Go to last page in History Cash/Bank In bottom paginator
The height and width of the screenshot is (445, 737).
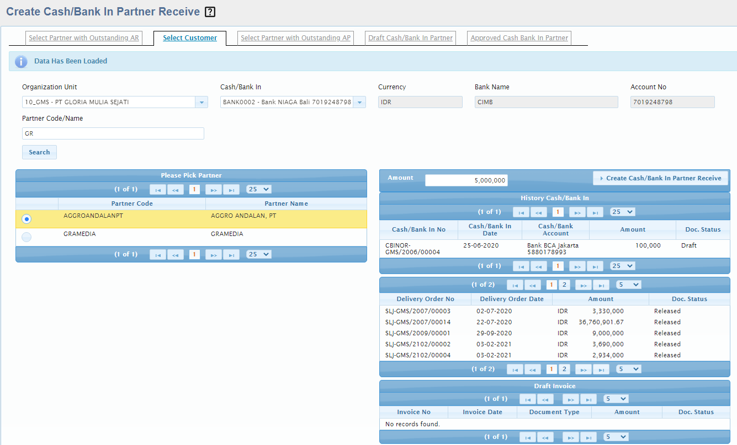click(x=595, y=266)
